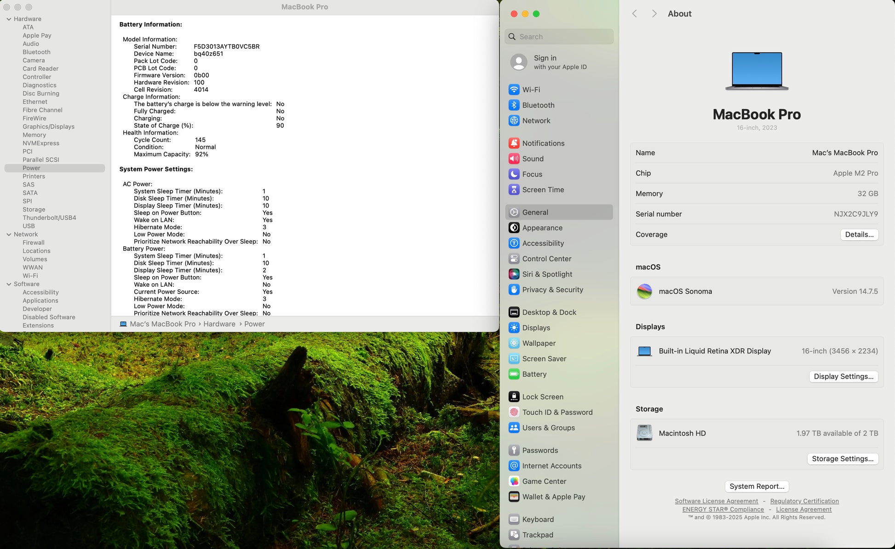Click the Battery icon in the sidebar
This screenshot has height=549, width=895.
click(514, 374)
